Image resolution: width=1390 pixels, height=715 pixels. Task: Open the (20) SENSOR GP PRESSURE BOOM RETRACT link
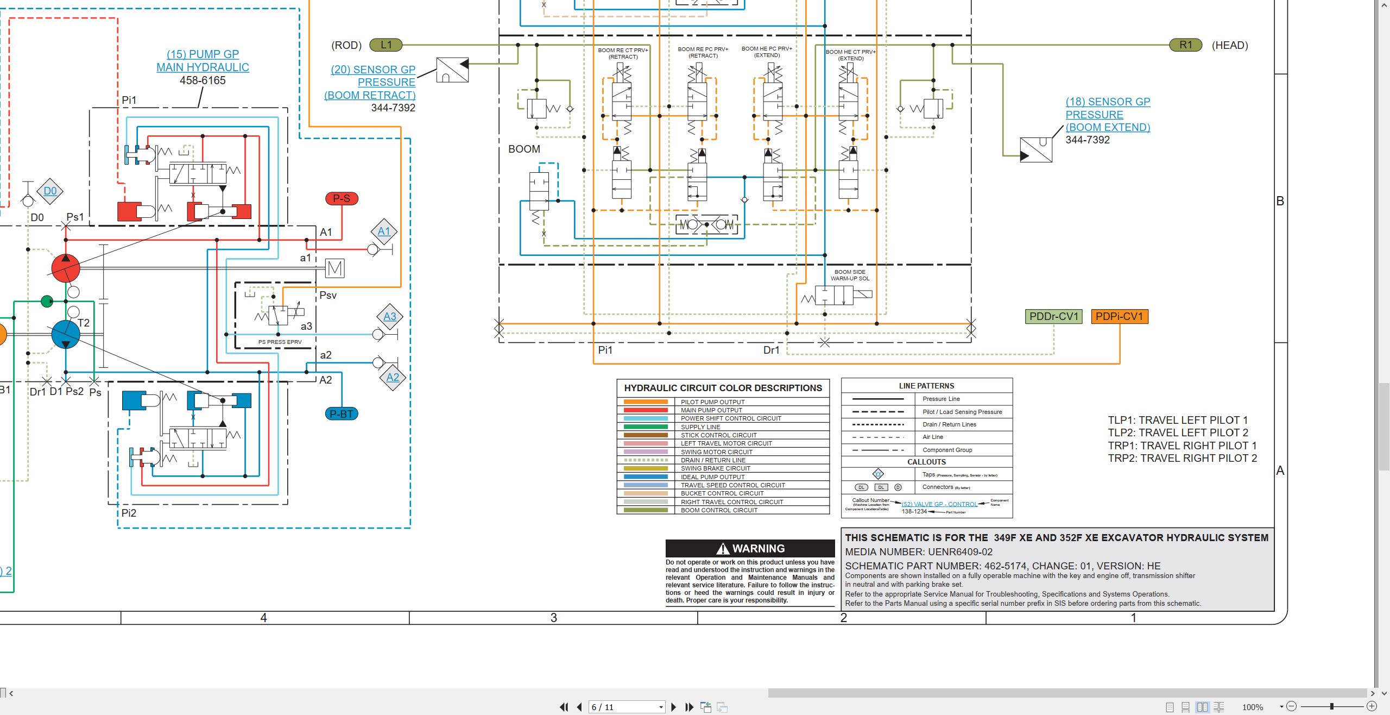370,82
